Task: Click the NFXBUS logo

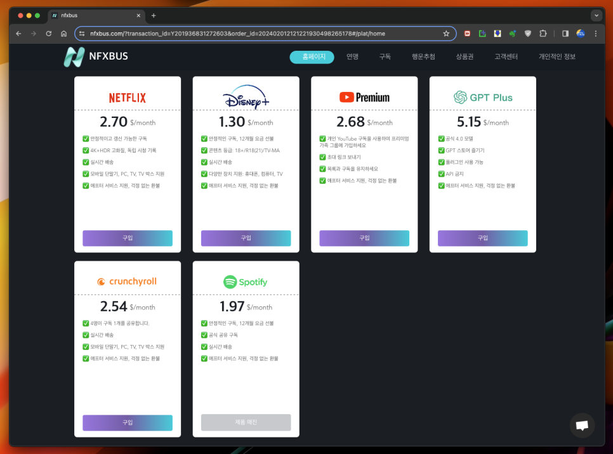Action: (x=96, y=56)
